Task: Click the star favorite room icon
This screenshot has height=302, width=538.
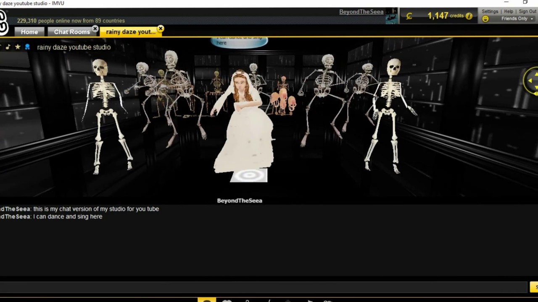Action: tap(18, 47)
